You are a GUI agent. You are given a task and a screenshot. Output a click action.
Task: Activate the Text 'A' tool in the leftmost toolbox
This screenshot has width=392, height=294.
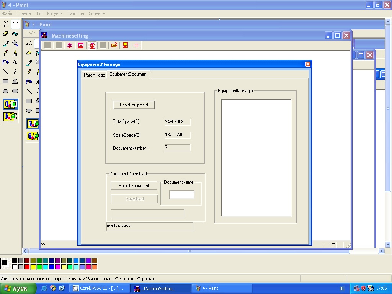click(15, 62)
